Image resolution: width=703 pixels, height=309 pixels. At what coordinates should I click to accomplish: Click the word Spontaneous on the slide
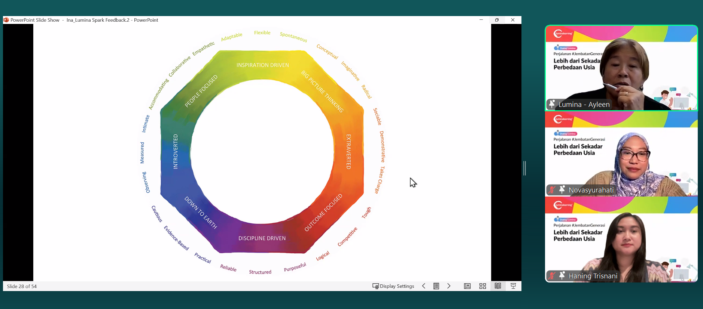pos(293,37)
